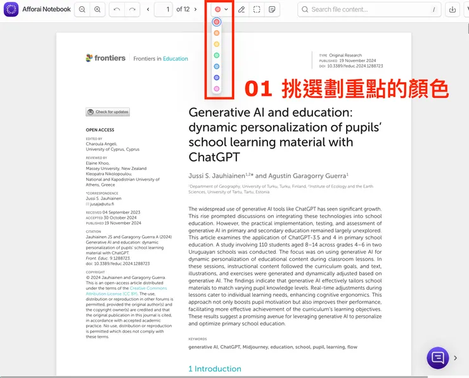
Task: Click the frontiers logo
Action: point(106,58)
